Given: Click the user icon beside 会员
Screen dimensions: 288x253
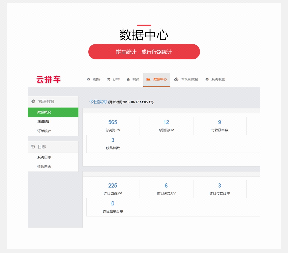Looking at the screenshot, I should tap(128, 79).
